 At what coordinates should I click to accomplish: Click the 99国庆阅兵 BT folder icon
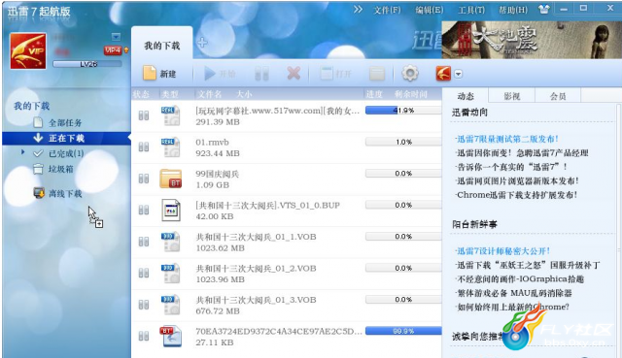pos(171,179)
